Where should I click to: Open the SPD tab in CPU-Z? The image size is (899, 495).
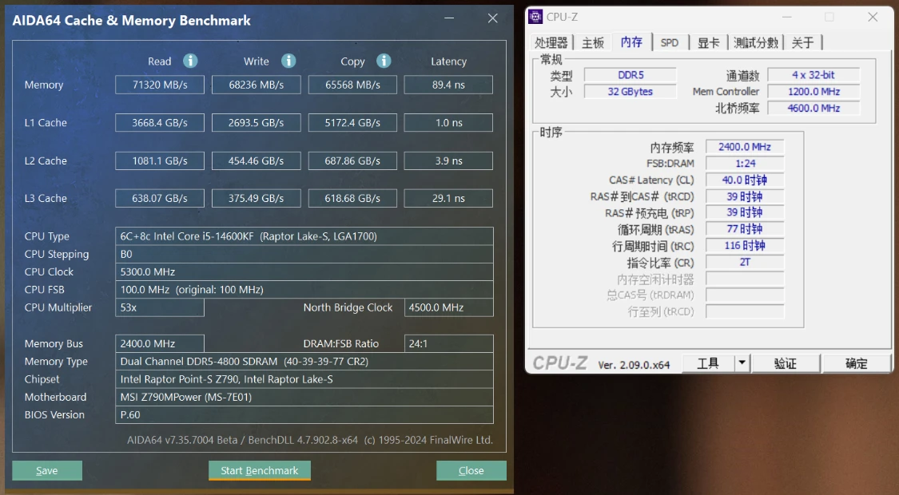669,42
